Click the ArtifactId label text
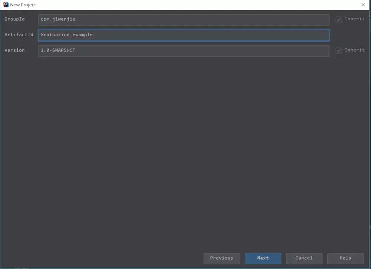This screenshot has height=269, width=371. click(x=19, y=34)
